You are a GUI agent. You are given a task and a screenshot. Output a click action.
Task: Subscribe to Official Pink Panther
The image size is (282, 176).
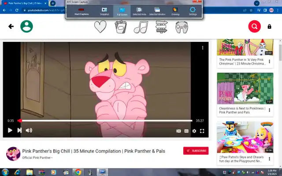click(x=196, y=150)
